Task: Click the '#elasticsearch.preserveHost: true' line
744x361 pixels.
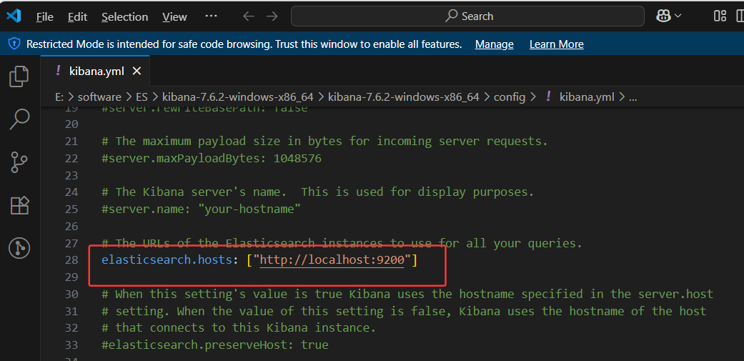Action: point(215,345)
